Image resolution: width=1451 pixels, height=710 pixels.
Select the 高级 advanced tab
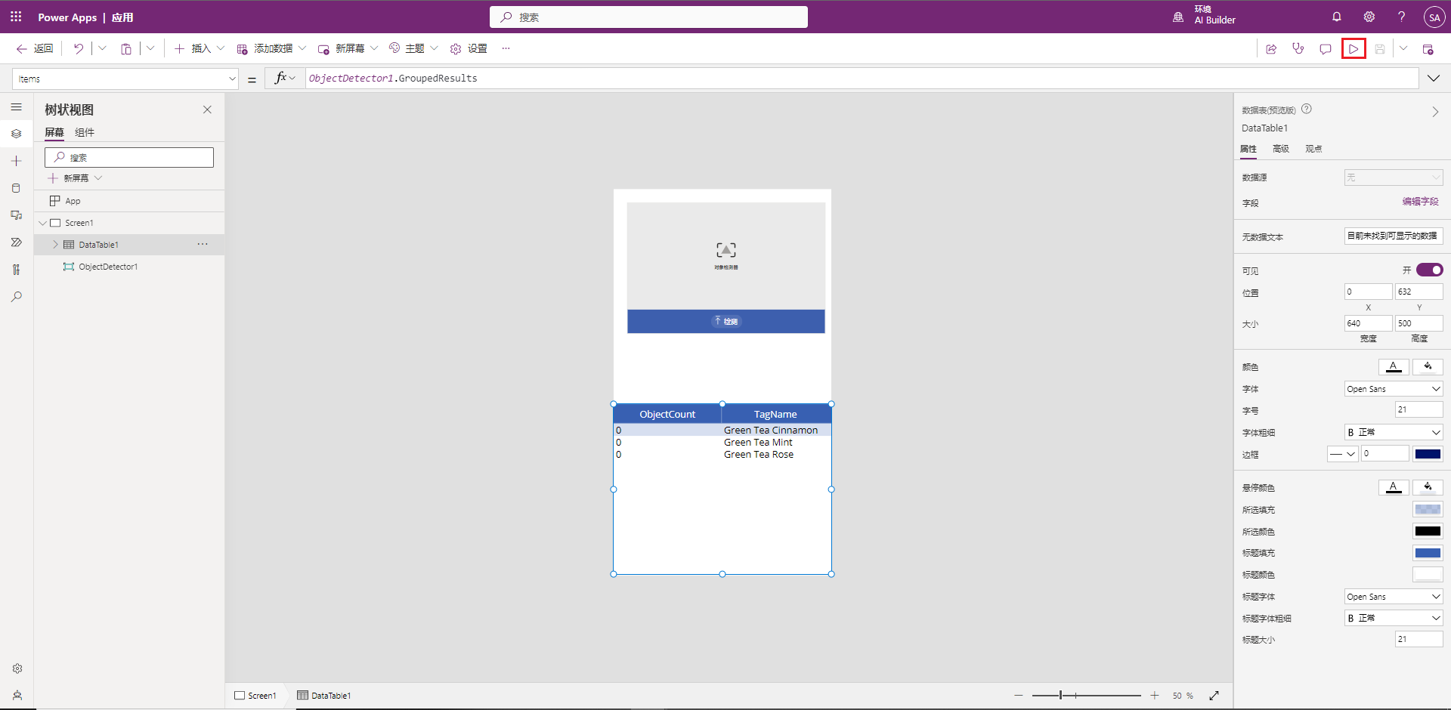pos(1281,149)
